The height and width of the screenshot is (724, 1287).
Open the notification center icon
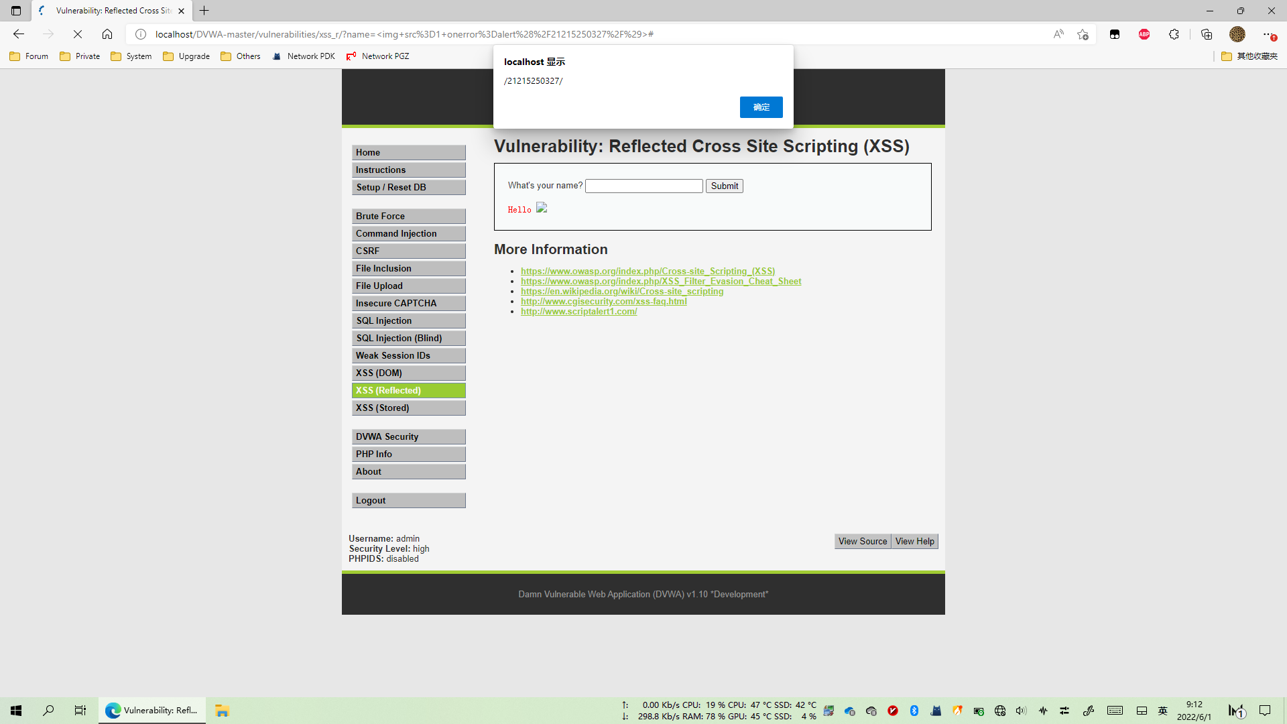(x=1265, y=711)
